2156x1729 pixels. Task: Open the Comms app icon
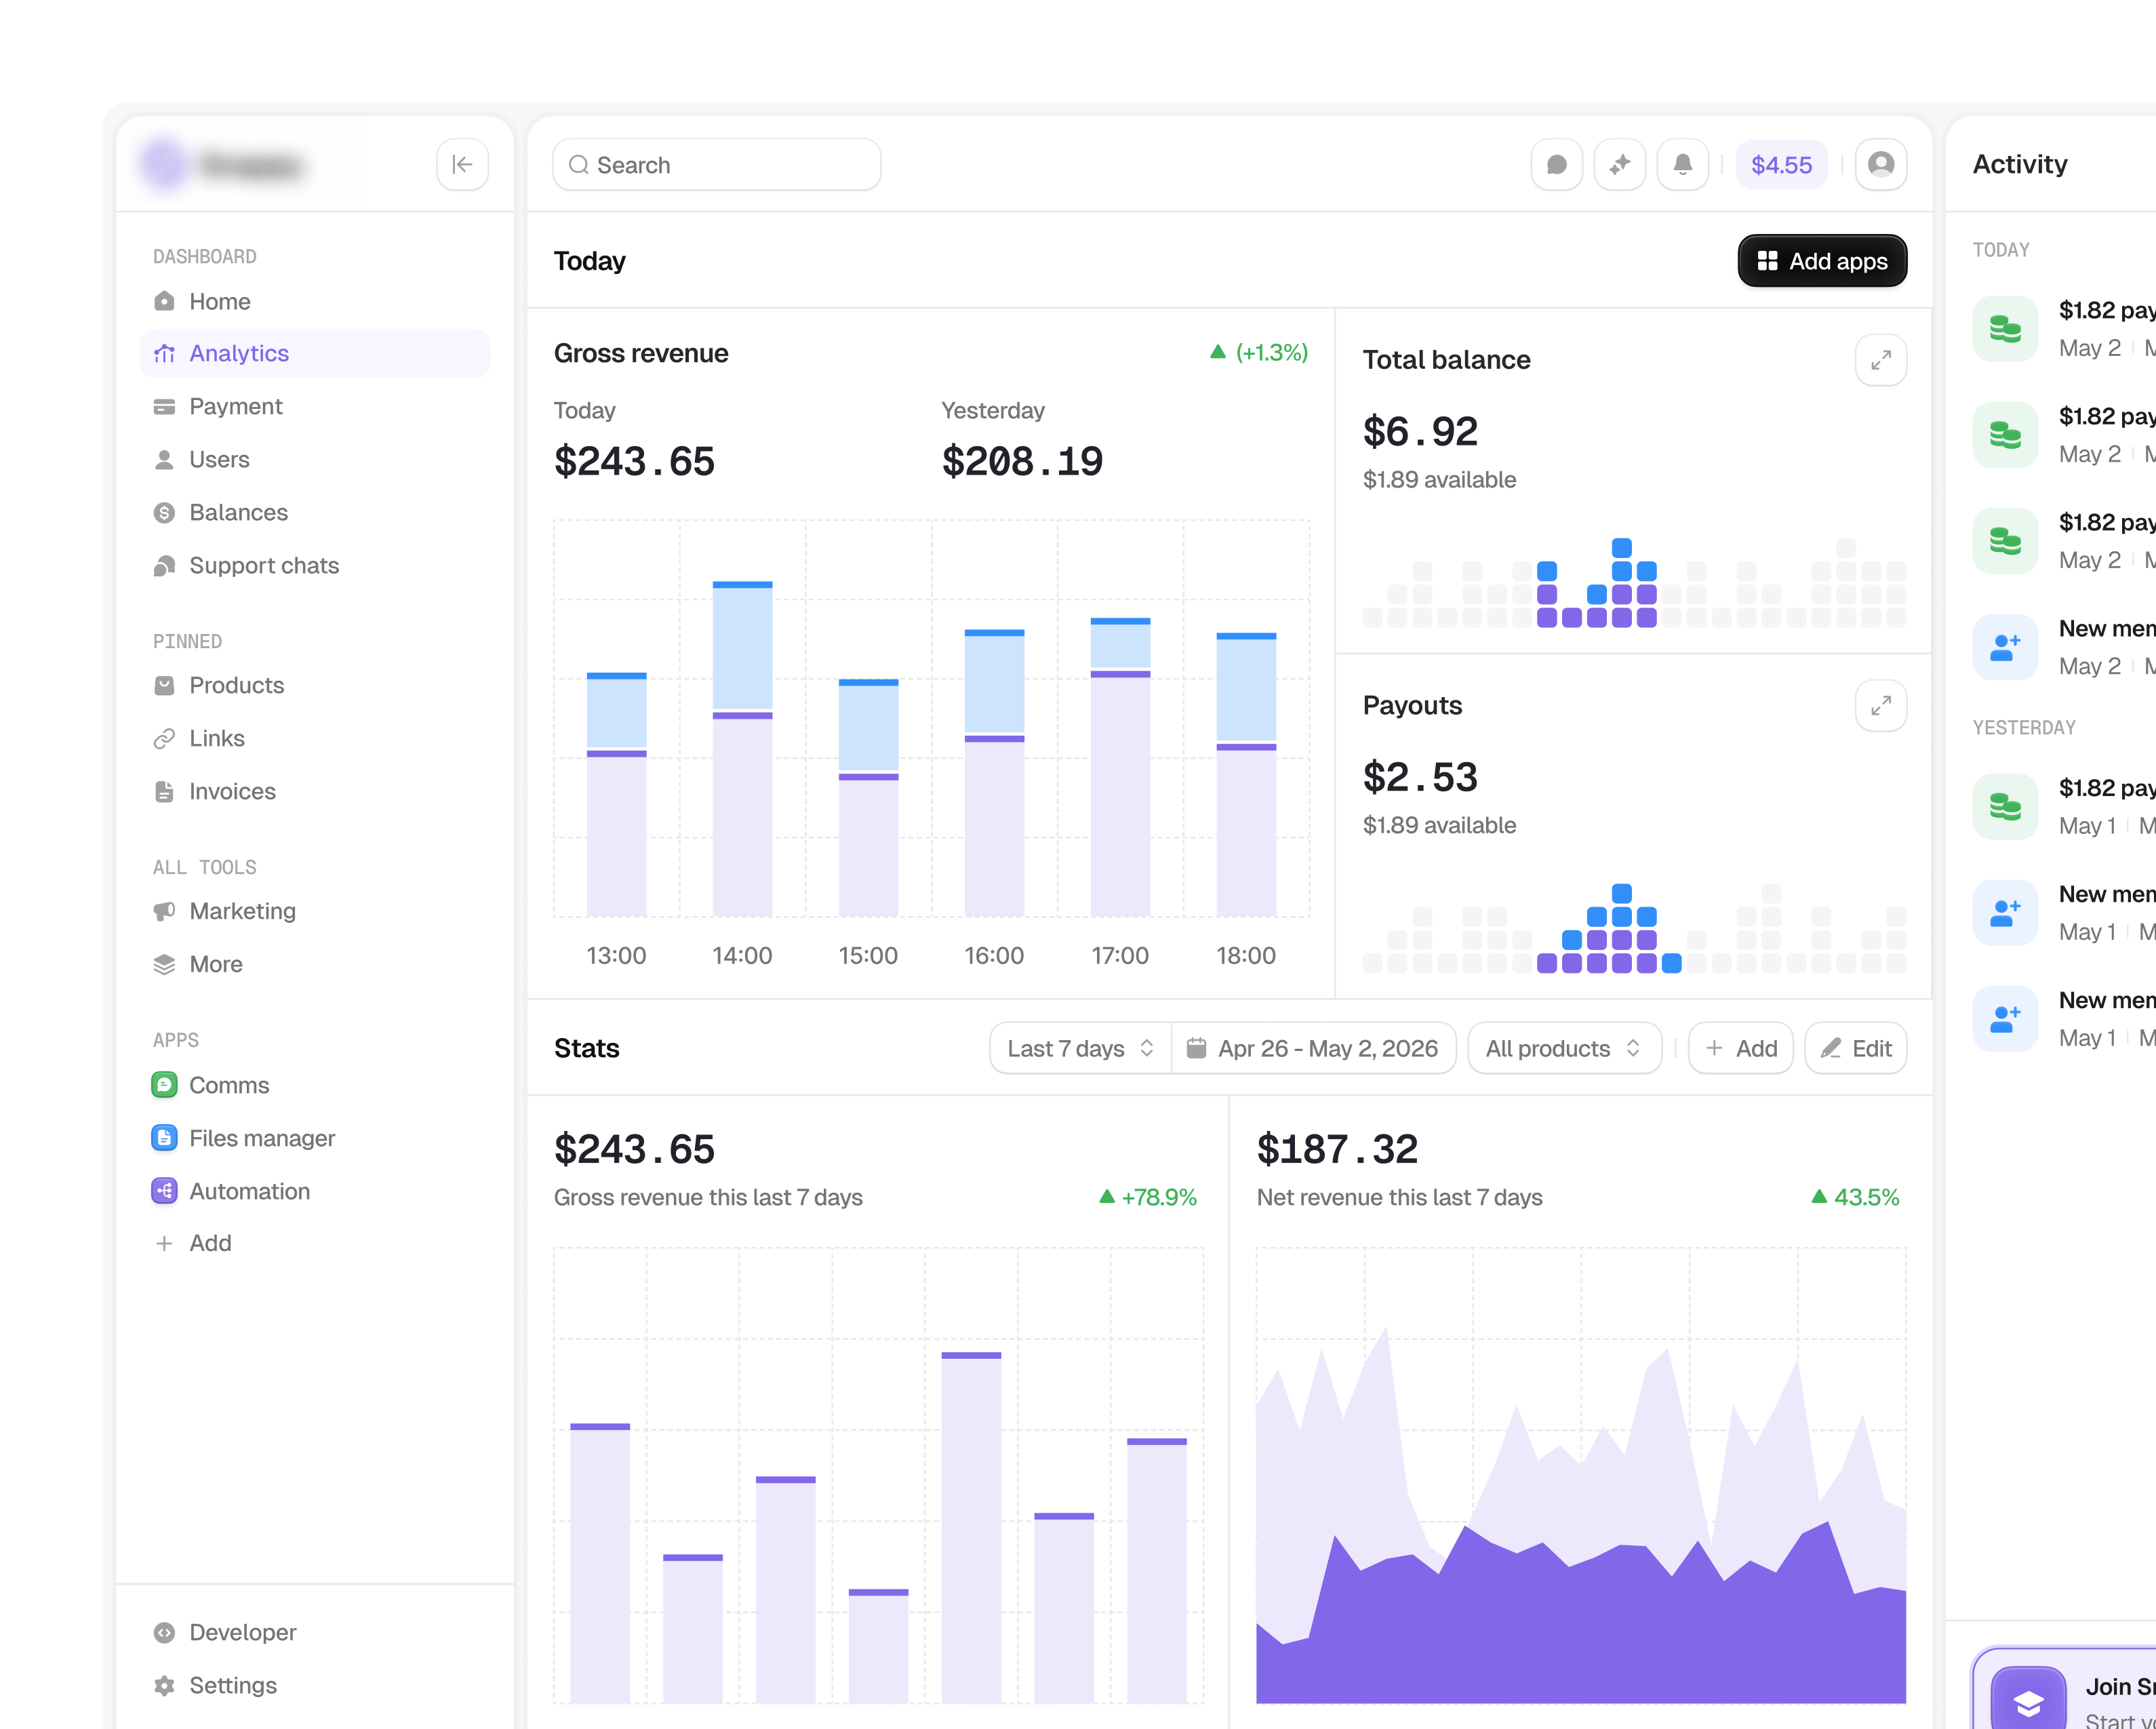164,1085
